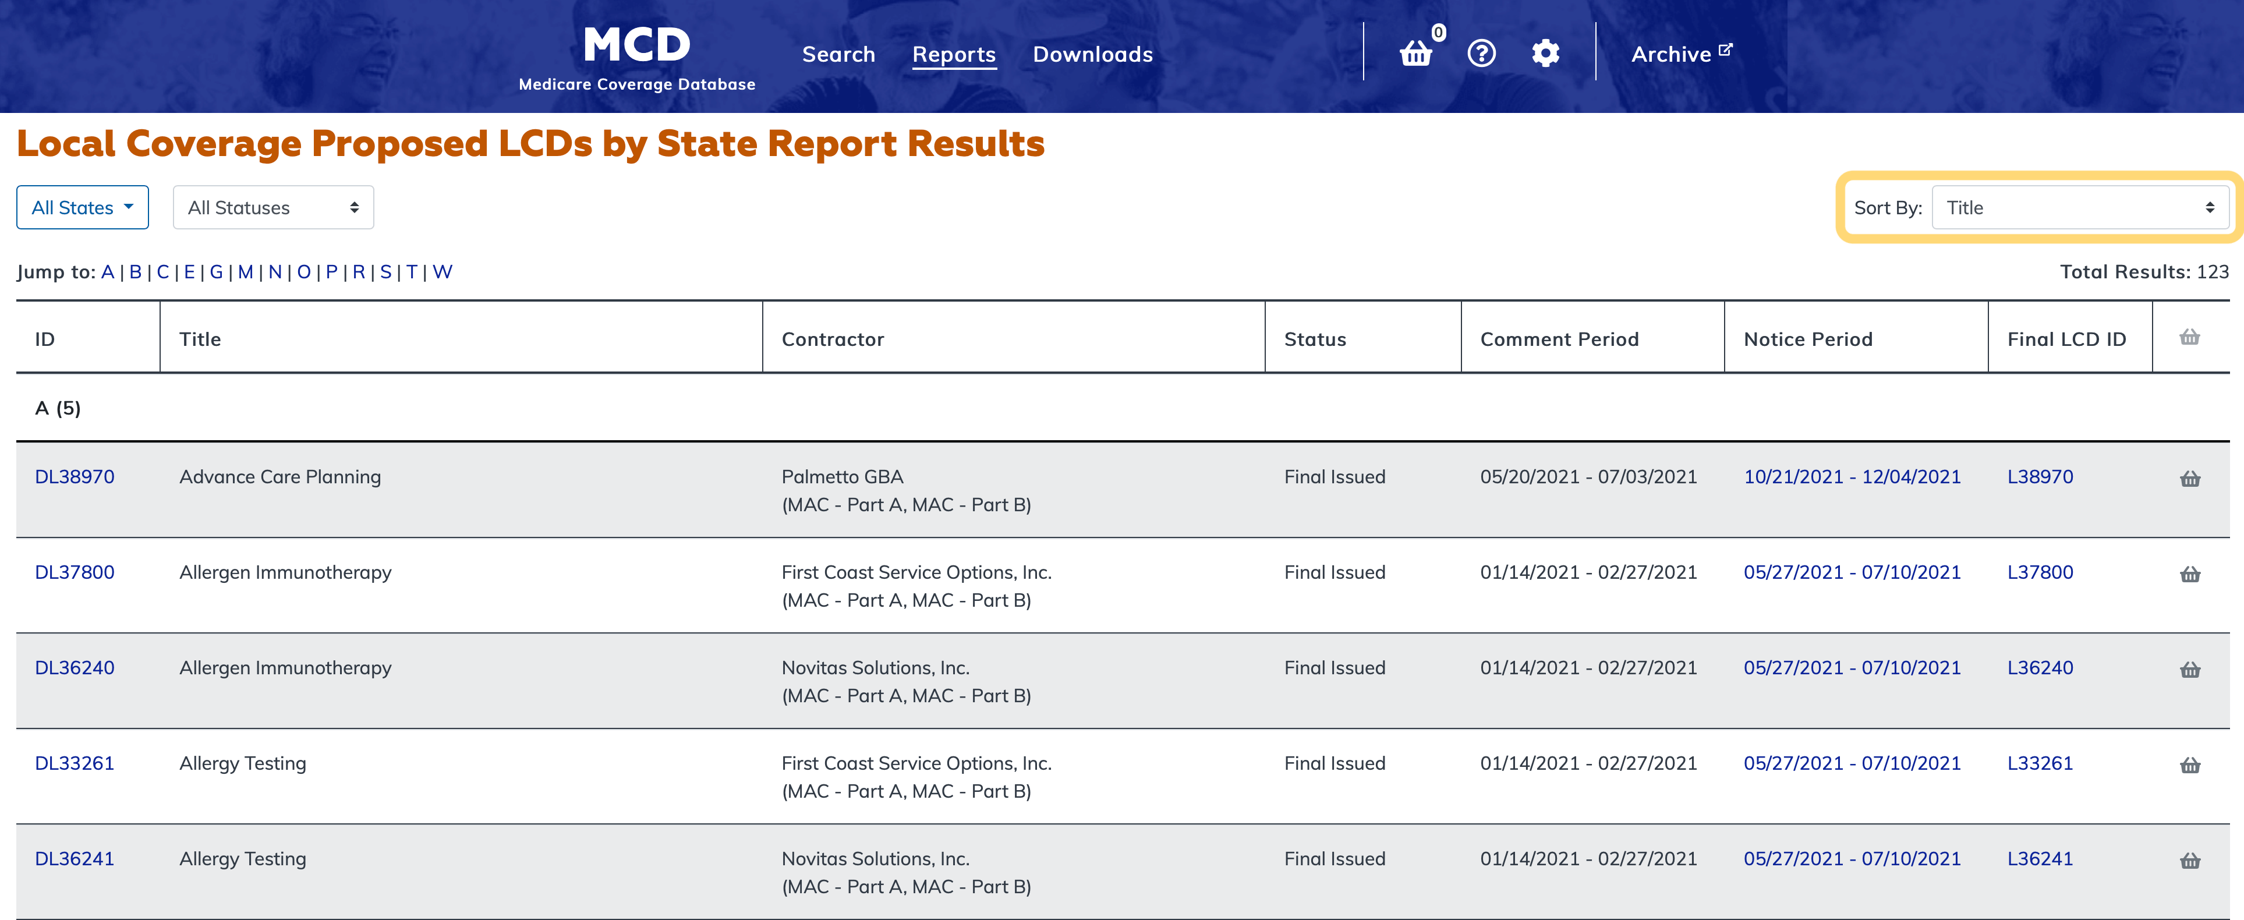Viewport: 2244px width, 920px height.
Task: Open the Sort By Title dropdown
Action: tap(2079, 207)
